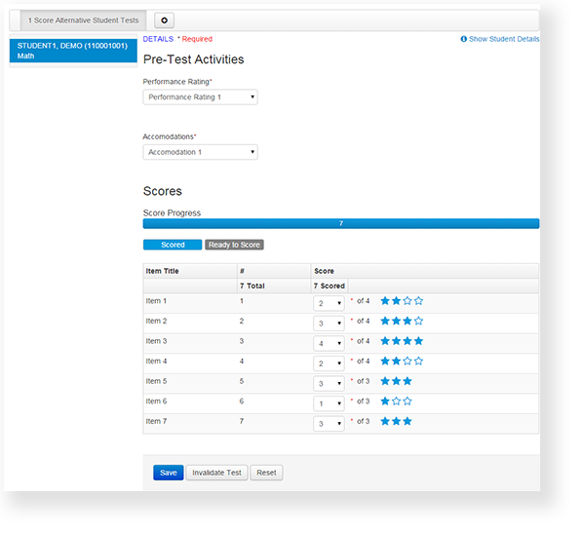Select the fourth star for Item 1
The image size is (583, 534).
coord(418,301)
